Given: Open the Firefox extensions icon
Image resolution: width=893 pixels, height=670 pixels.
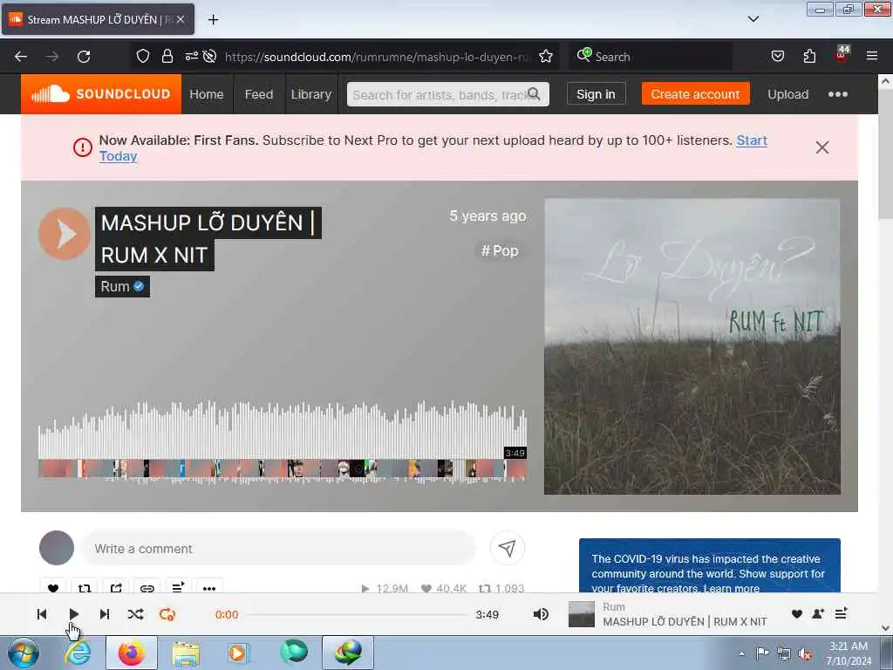Looking at the screenshot, I should tap(809, 56).
